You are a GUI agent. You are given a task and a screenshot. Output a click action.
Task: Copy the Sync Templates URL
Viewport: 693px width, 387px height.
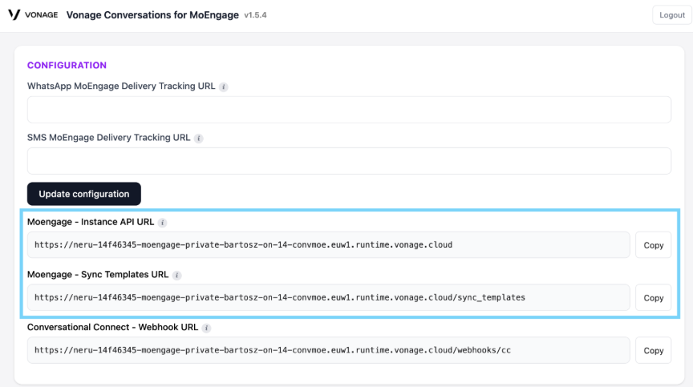point(653,298)
